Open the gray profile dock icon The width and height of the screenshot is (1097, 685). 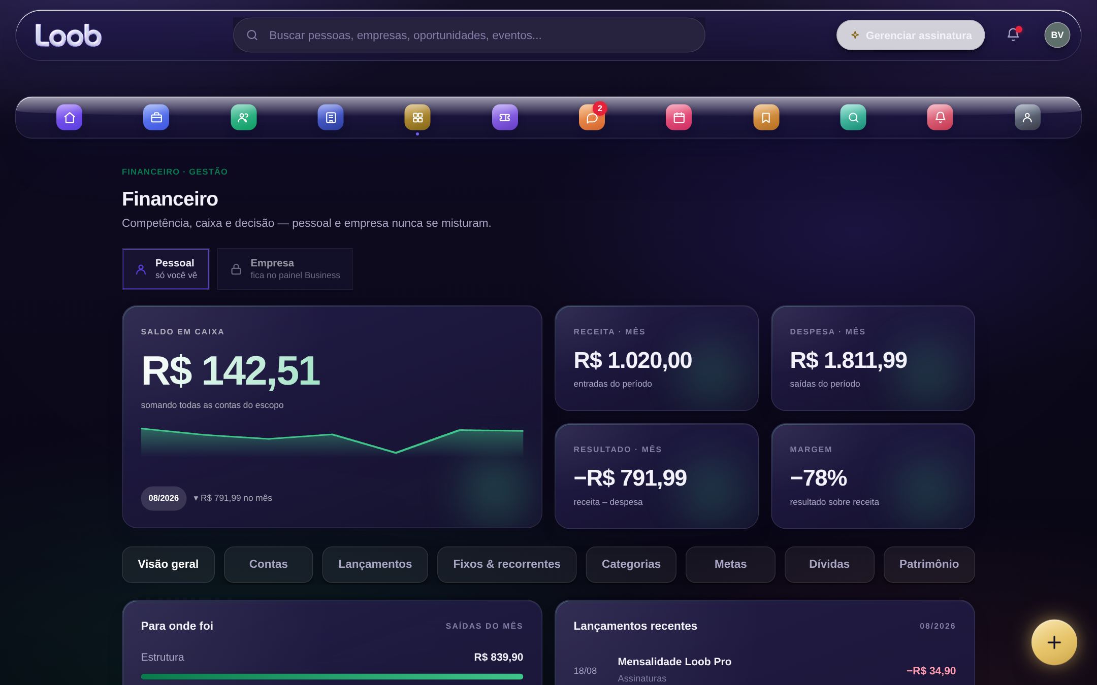coord(1027,117)
